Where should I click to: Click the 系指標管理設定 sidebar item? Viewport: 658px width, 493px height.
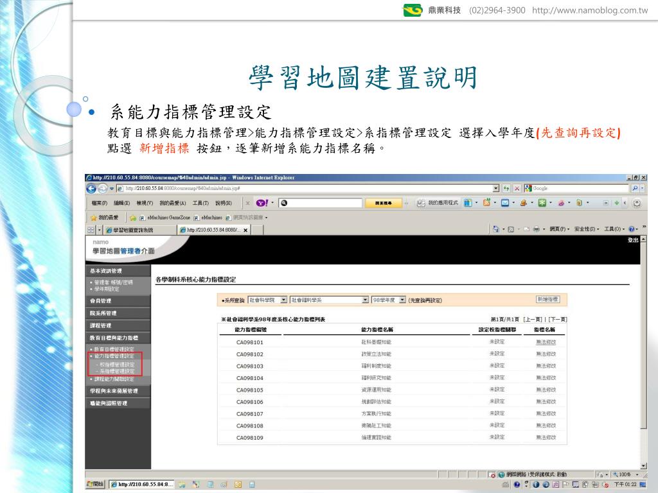(117, 372)
